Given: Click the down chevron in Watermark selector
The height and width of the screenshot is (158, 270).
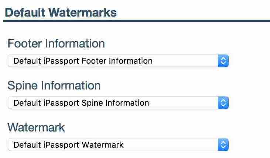Looking at the screenshot, I should click(x=223, y=147).
